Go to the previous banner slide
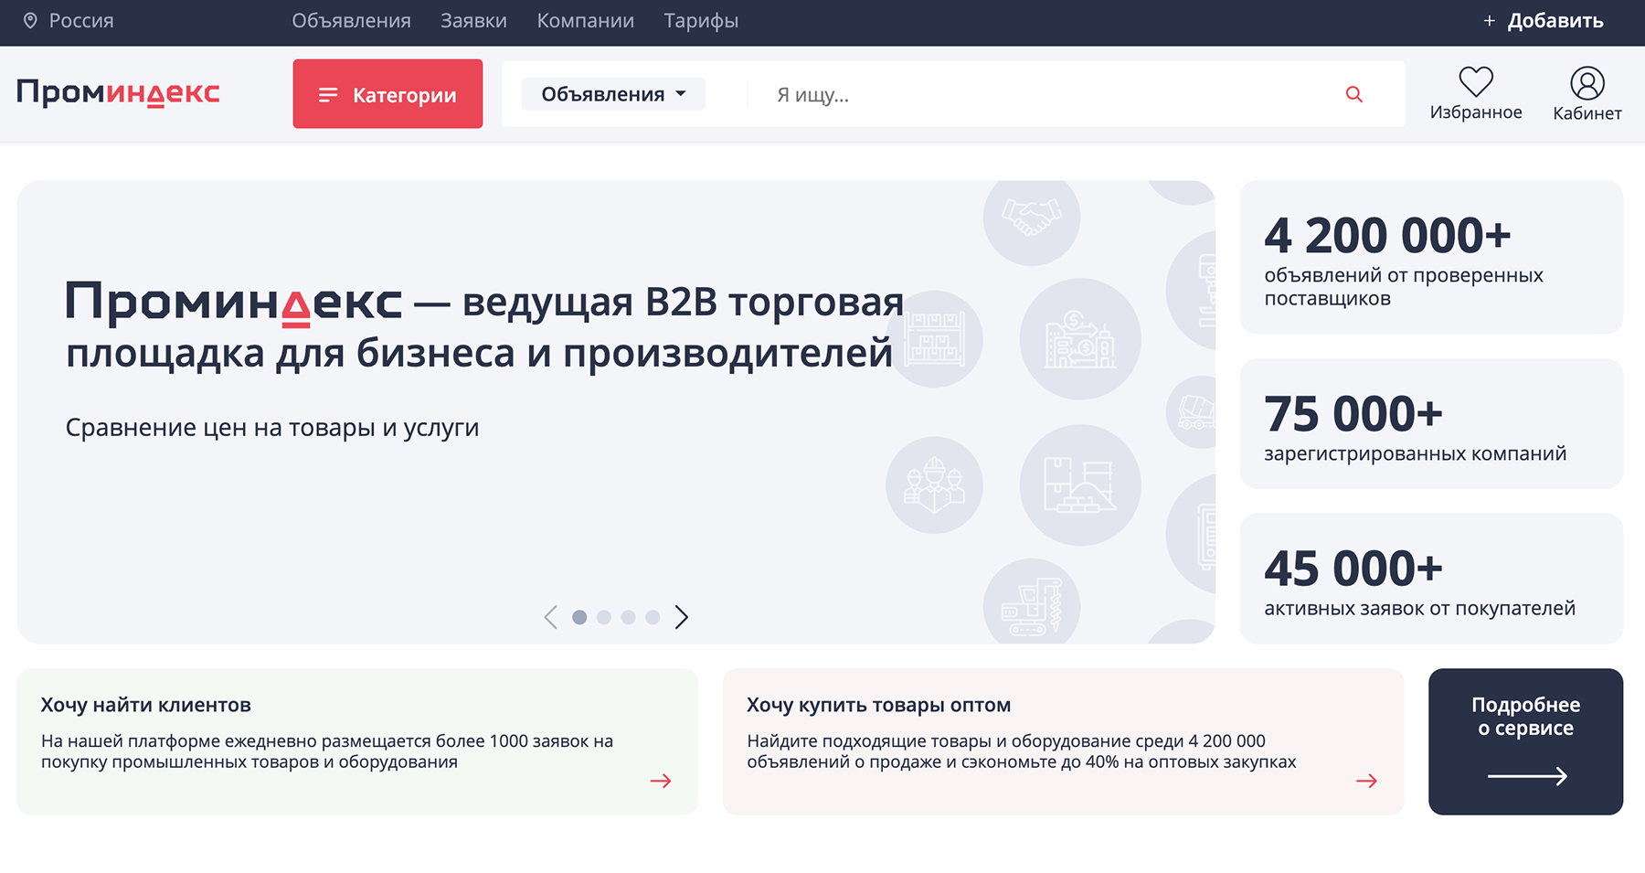 click(x=550, y=617)
